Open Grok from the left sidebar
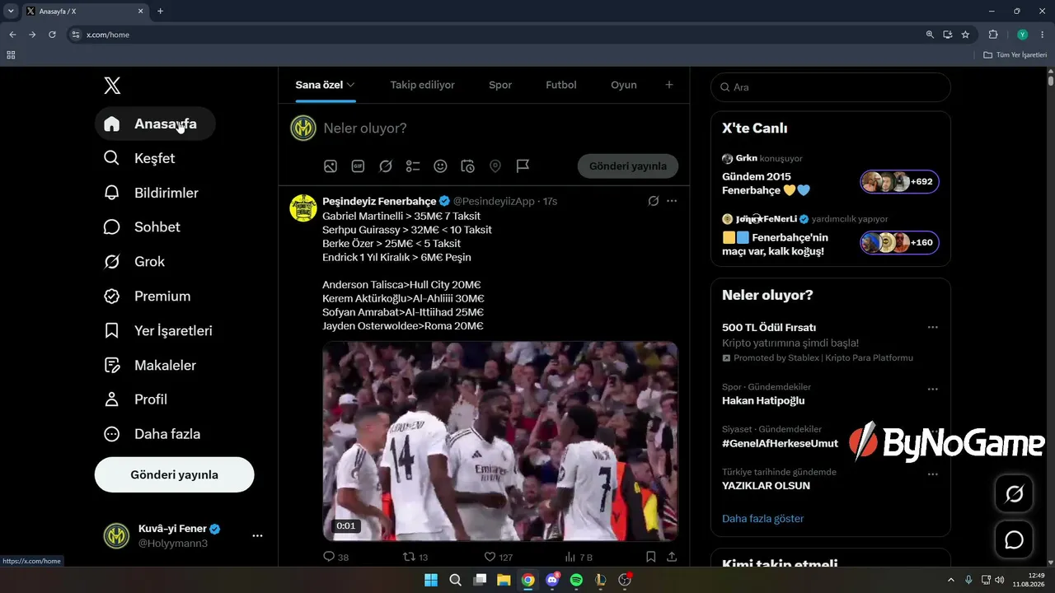This screenshot has height=593, width=1055. (x=134, y=262)
